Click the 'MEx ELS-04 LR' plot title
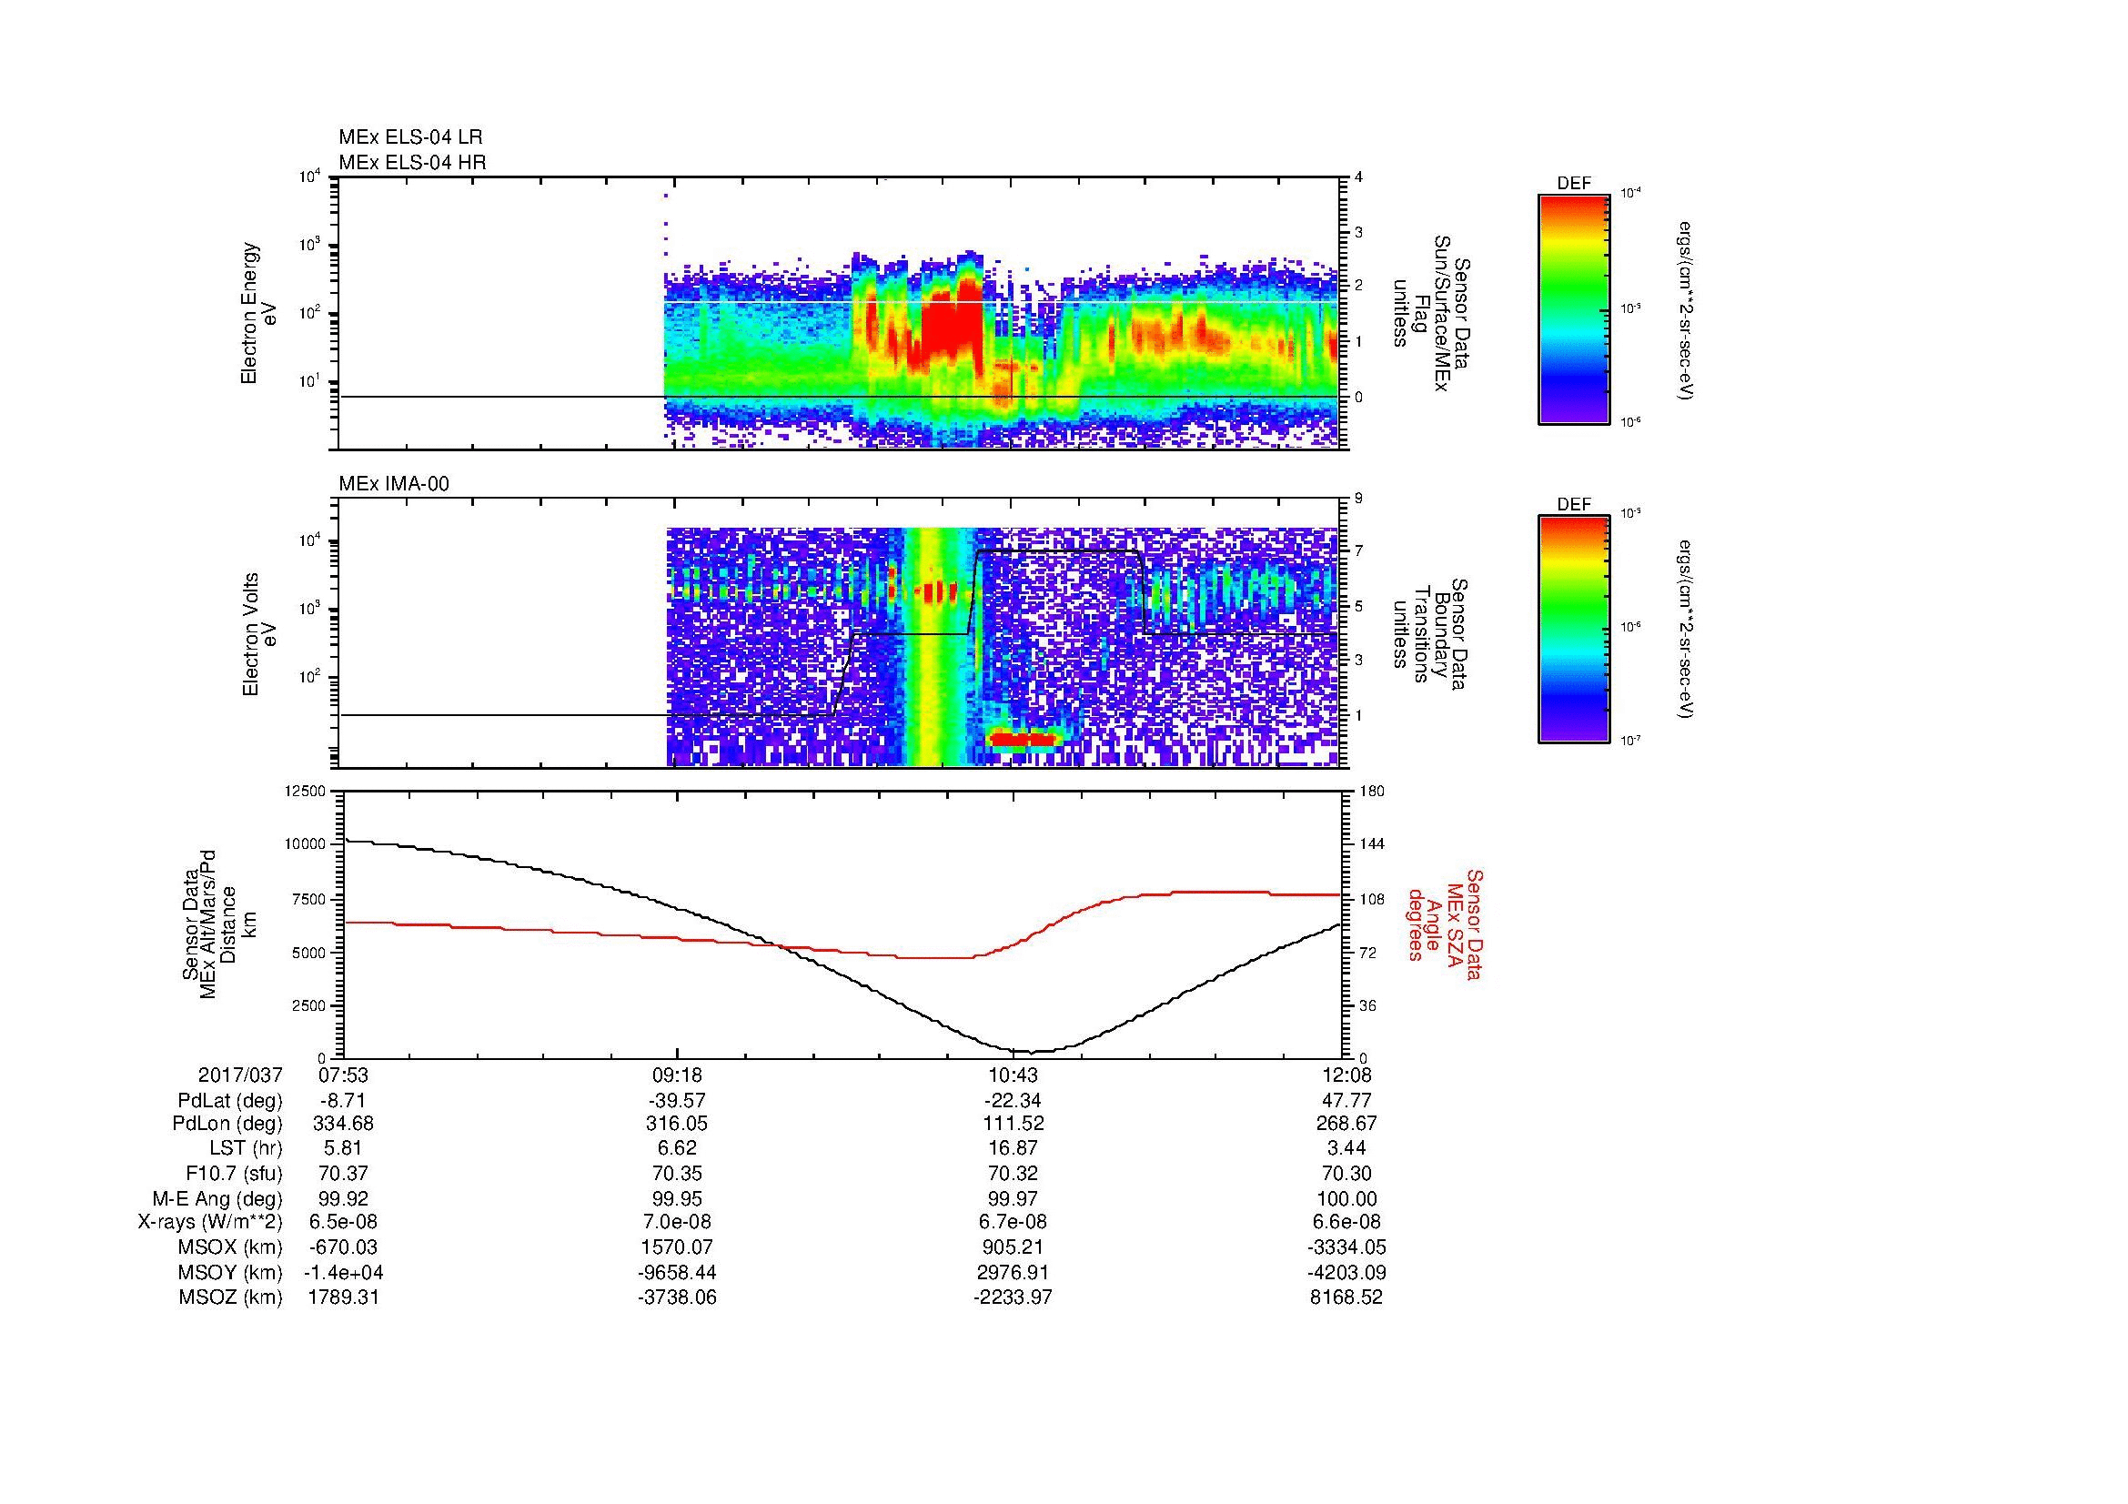This screenshot has height=1504, width=2128. click(x=410, y=137)
